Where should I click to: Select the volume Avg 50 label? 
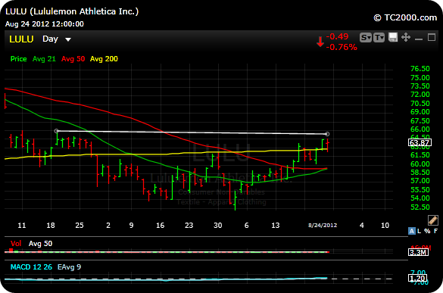pyautogui.click(x=40, y=244)
